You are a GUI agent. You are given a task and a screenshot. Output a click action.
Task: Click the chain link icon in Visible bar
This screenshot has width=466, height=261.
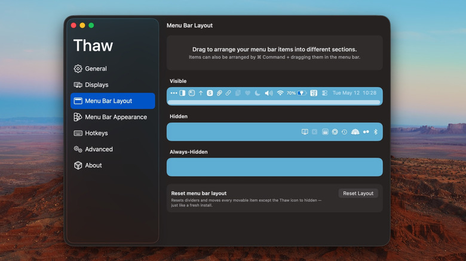click(228, 93)
